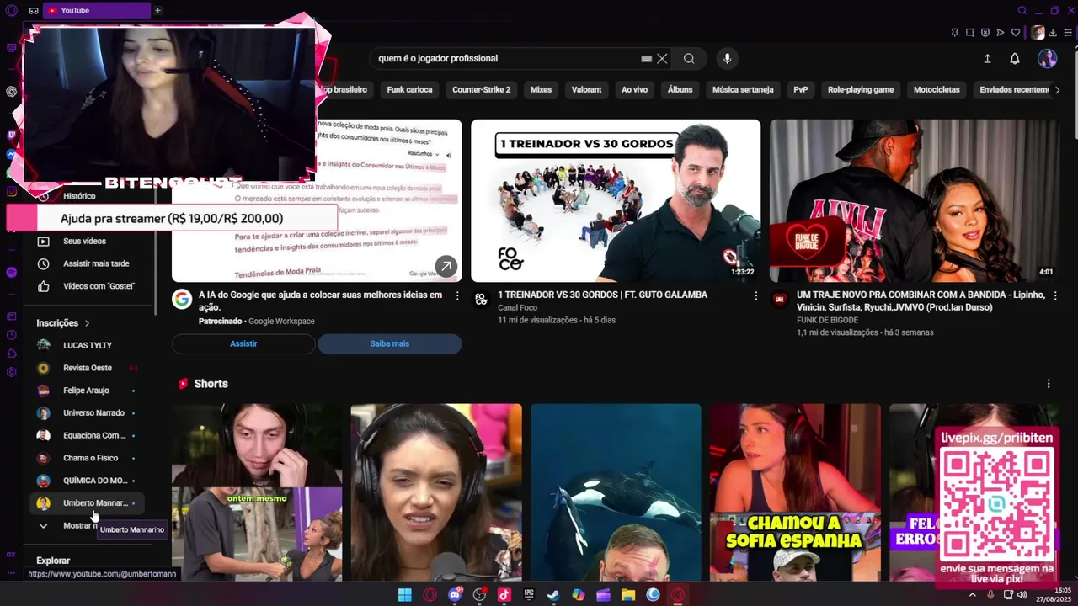Select the Valorant filter chip

coord(586,90)
